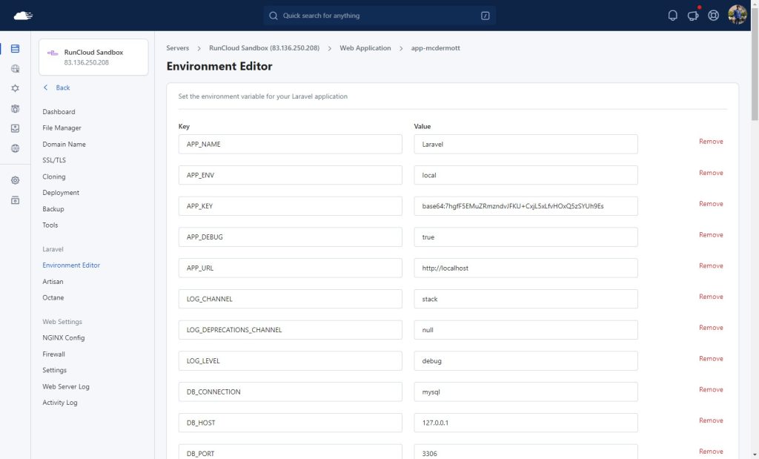Viewport: 759px width, 459px height.
Task: Open File Manager in the sidebar
Action: point(62,128)
